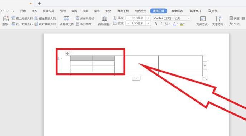The image size is (246, 136).
Task: Switch to the 安全 tab
Action: click(x=108, y=11)
